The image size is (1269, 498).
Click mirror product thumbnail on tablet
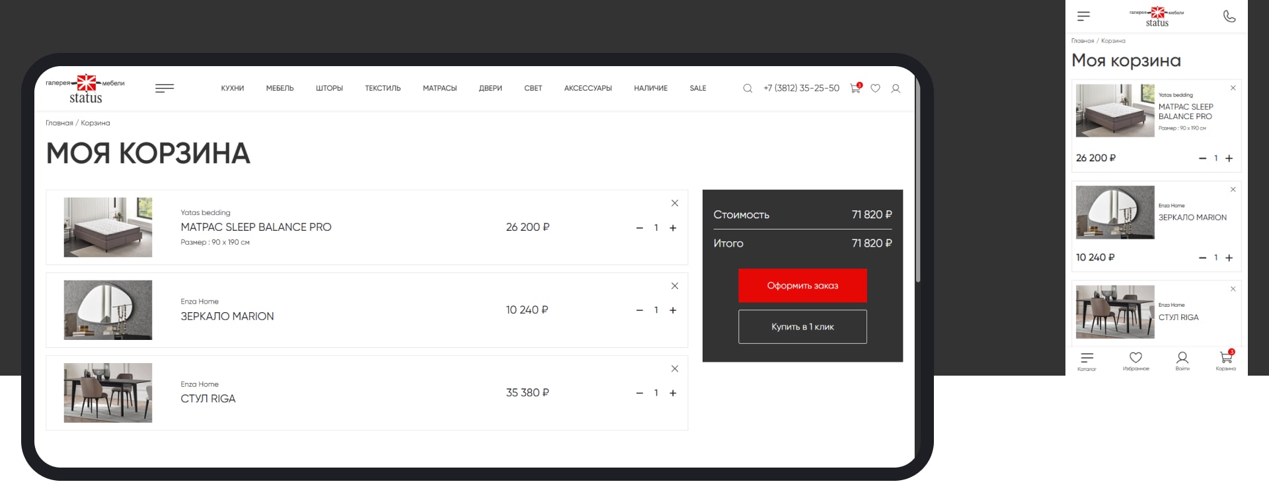[x=108, y=310]
